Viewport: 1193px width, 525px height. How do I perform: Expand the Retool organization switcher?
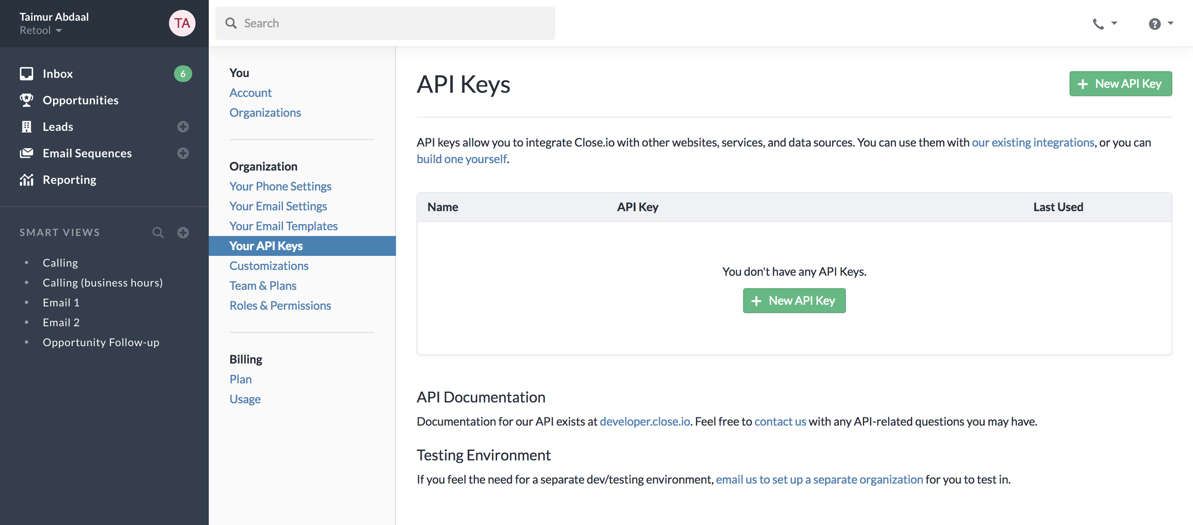point(41,31)
